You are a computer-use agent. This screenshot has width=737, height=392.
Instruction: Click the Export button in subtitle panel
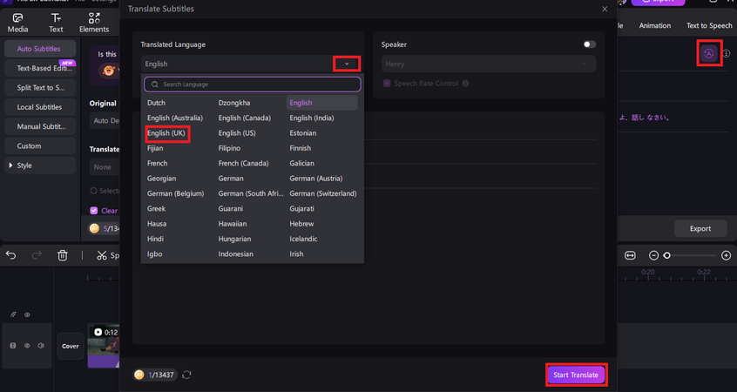(700, 228)
